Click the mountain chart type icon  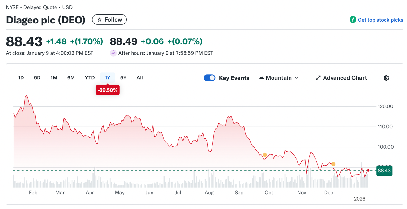tap(262, 78)
